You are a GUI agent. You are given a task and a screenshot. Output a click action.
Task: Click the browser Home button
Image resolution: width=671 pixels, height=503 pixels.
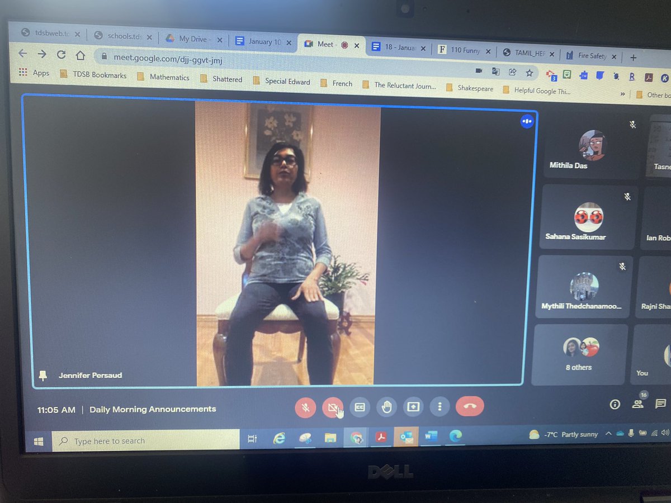(81, 55)
